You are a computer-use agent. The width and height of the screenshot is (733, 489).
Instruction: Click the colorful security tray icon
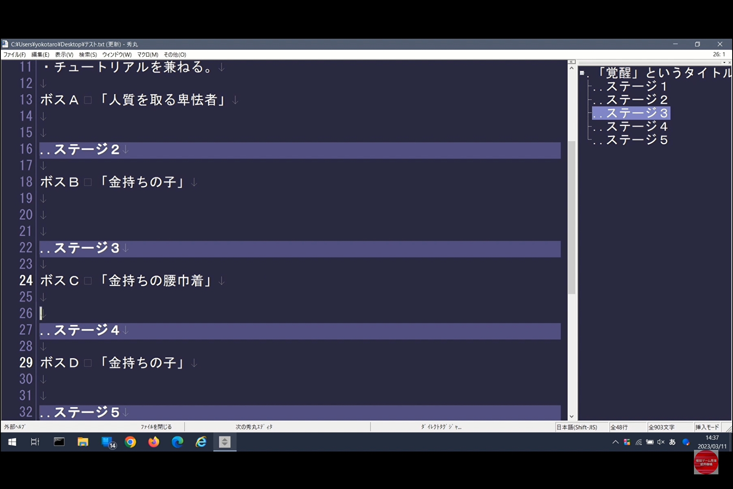(x=627, y=442)
